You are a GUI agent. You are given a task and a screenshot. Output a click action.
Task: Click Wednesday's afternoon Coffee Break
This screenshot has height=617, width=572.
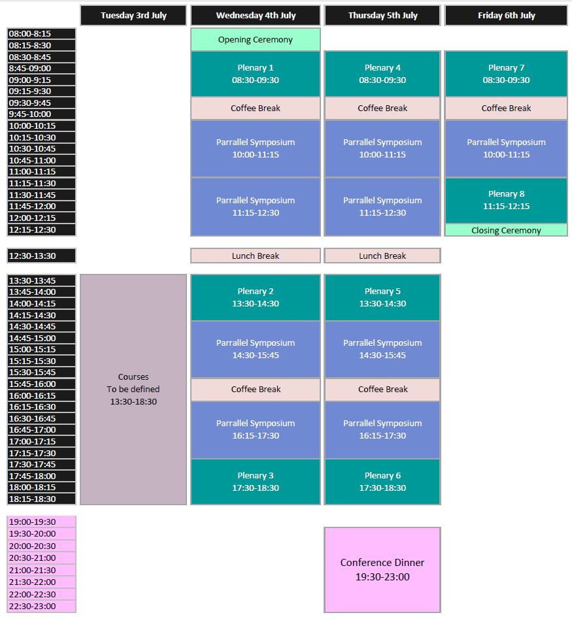(256, 390)
